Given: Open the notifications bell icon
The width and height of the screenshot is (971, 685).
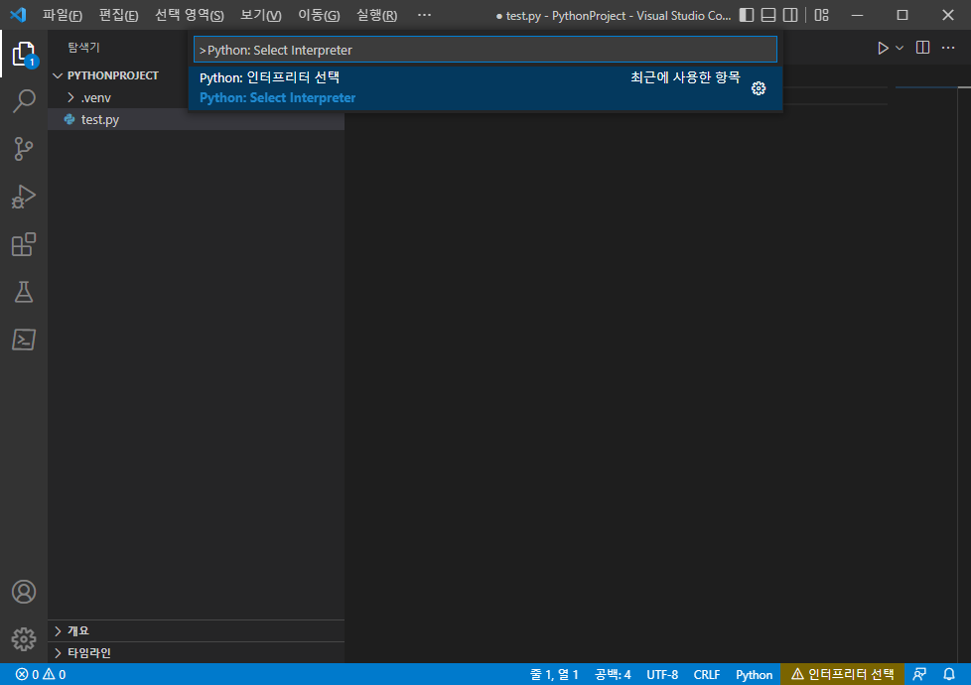Looking at the screenshot, I should coord(949,674).
